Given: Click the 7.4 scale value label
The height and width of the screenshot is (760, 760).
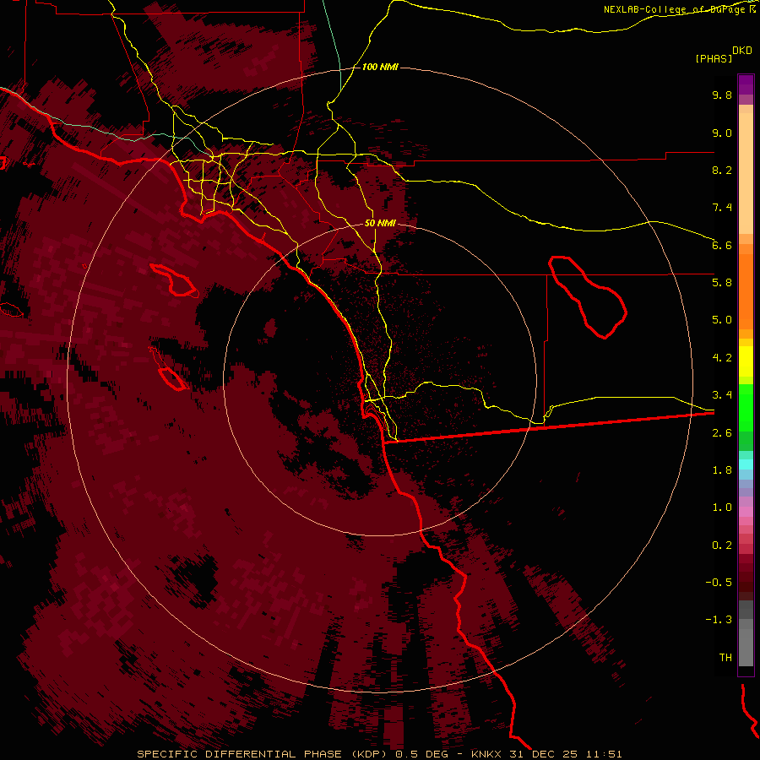Looking at the screenshot, I should point(722,208).
